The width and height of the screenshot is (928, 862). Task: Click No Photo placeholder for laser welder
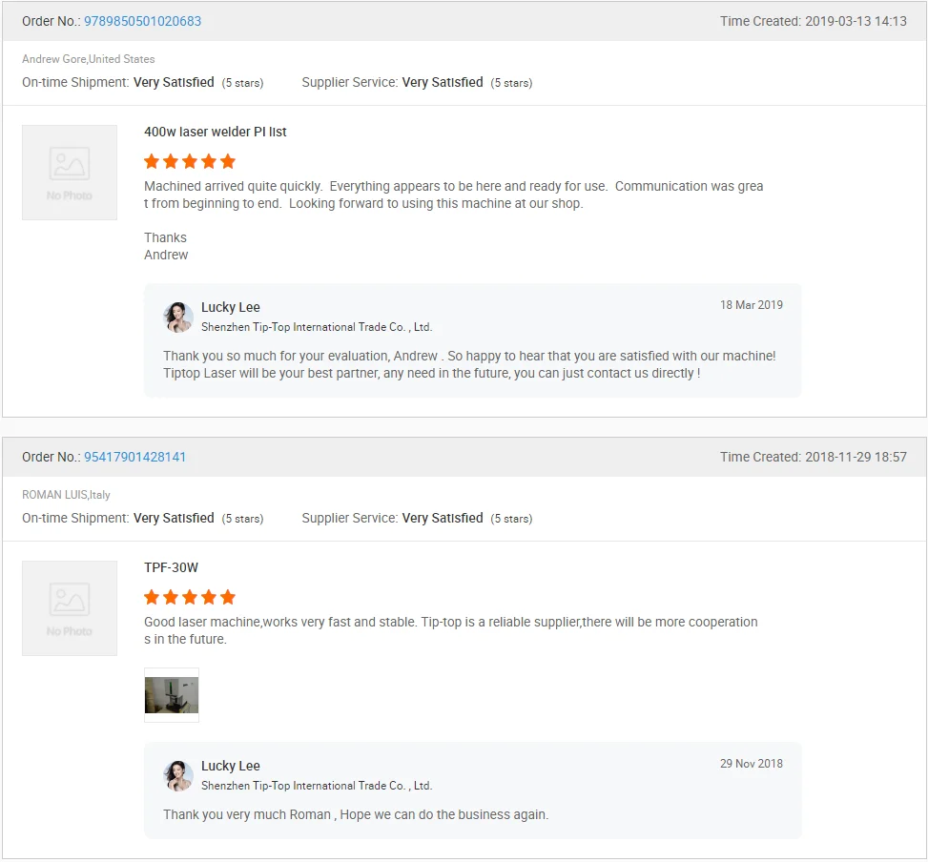point(70,173)
